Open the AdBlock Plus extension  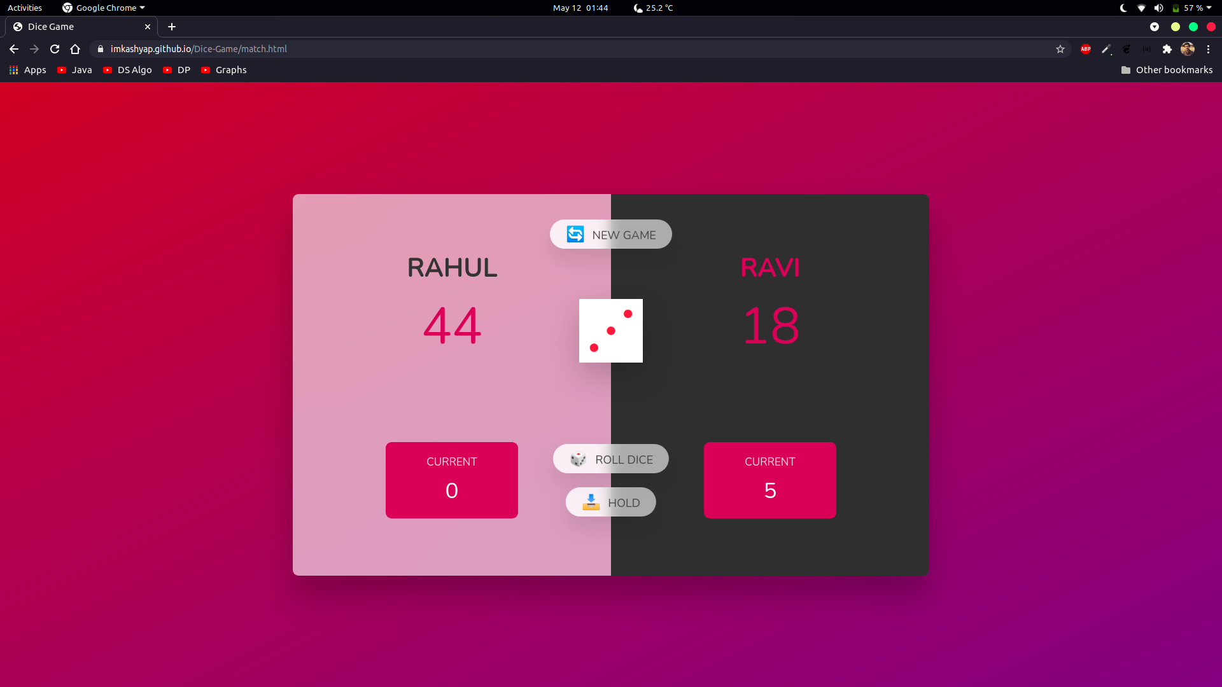(x=1086, y=49)
